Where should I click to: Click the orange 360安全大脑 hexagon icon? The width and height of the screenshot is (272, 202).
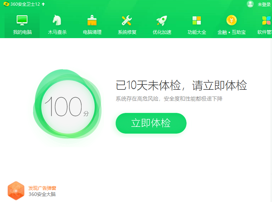pyautogui.click(x=16, y=191)
